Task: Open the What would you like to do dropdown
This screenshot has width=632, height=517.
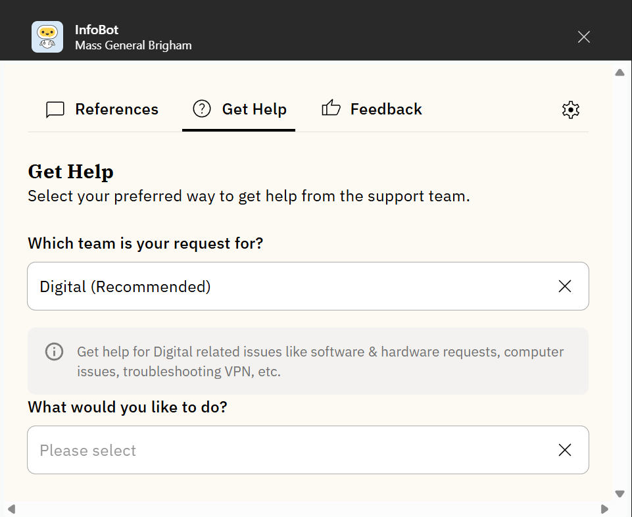Action: pos(289,450)
